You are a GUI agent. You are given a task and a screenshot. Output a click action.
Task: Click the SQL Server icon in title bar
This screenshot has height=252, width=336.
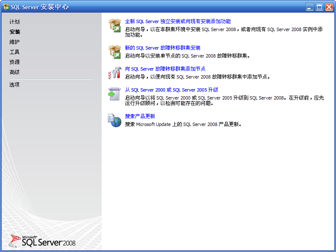tap(6, 7)
